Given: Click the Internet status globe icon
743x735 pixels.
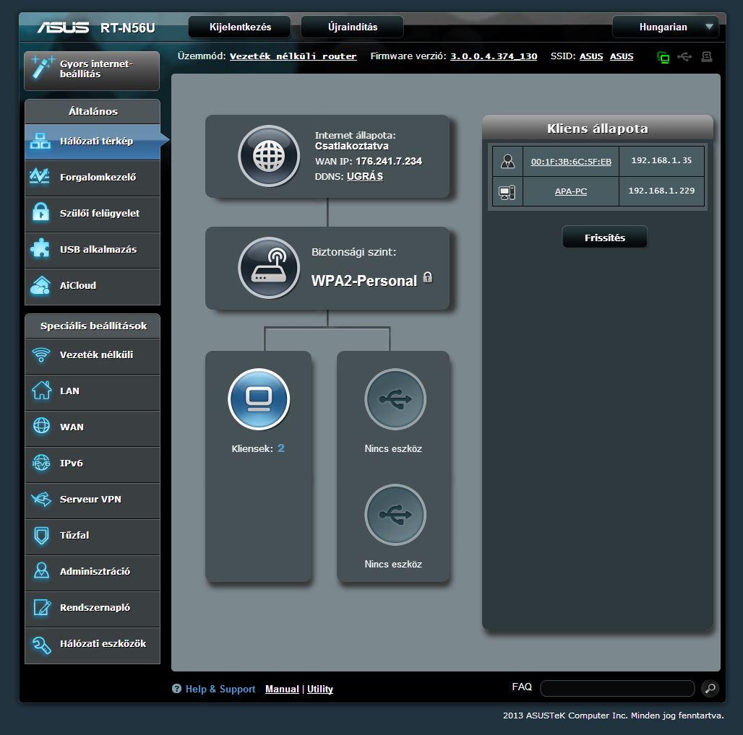Looking at the screenshot, I should point(269,156).
